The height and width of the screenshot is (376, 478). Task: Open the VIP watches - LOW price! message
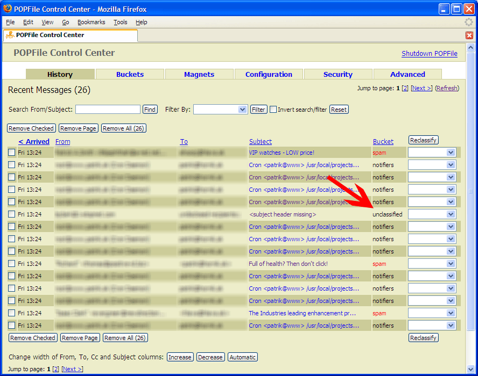(x=282, y=153)
